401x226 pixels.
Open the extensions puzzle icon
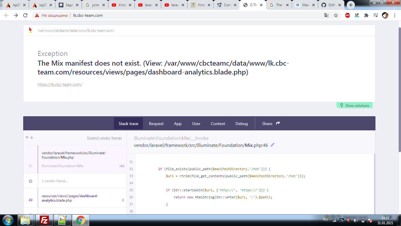tap(366, 15)
